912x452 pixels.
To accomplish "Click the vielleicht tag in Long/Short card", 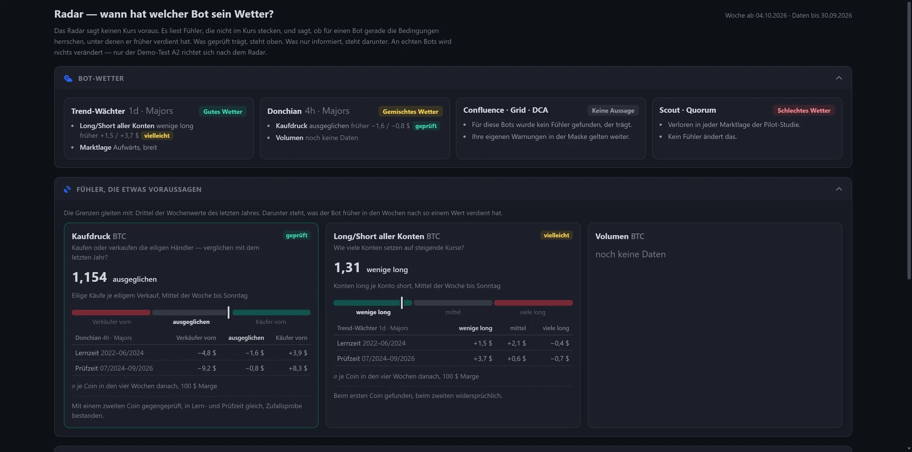I will 556,236.
